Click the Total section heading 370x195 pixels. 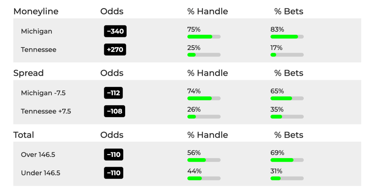click(24, 135)
